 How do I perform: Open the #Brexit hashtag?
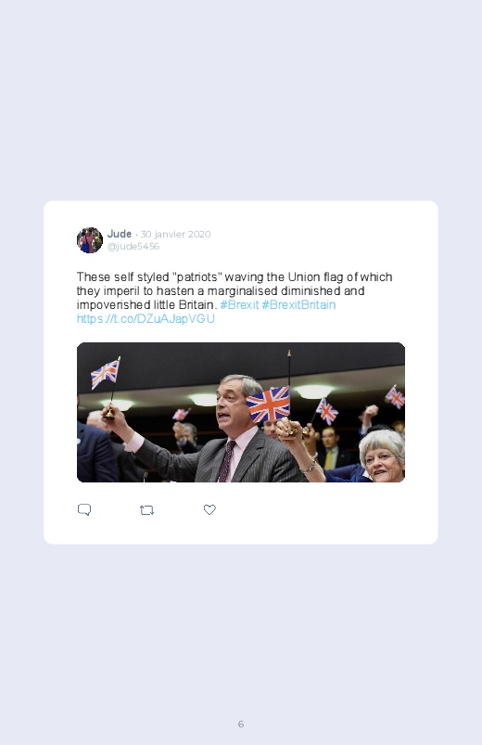point(239,304)
